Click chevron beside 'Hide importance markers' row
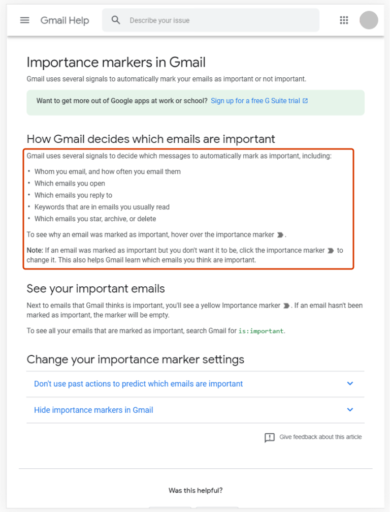 350,410
